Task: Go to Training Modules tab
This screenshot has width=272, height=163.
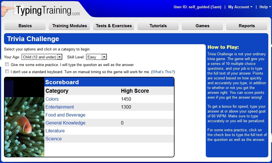Action: tap(69, 26)
